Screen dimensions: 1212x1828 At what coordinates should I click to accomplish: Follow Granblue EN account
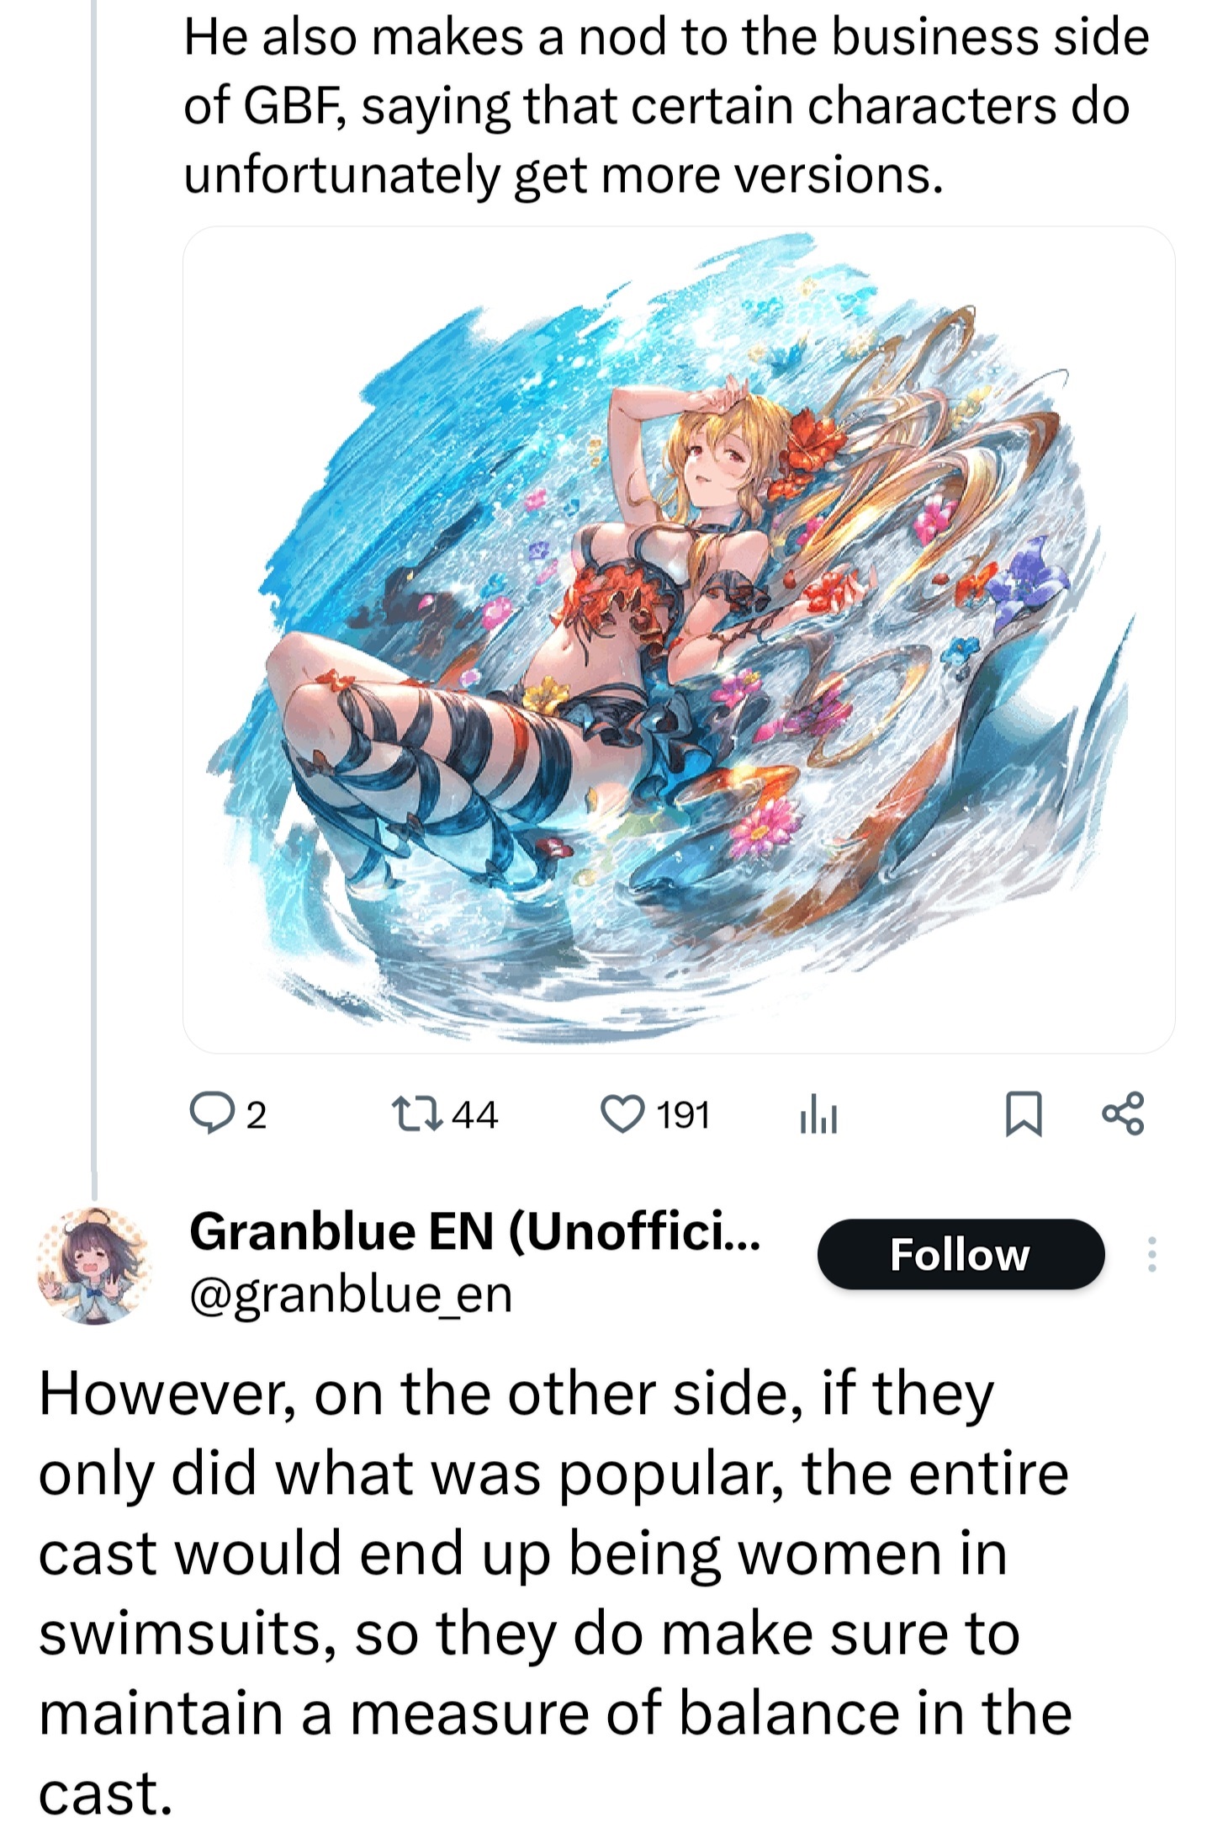(961, 1254)
